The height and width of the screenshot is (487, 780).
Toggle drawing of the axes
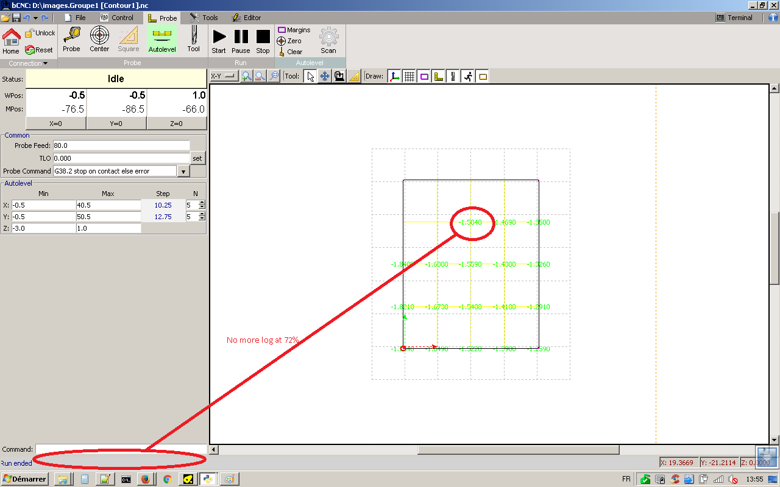pyautogui.click(x=395, y=76)
